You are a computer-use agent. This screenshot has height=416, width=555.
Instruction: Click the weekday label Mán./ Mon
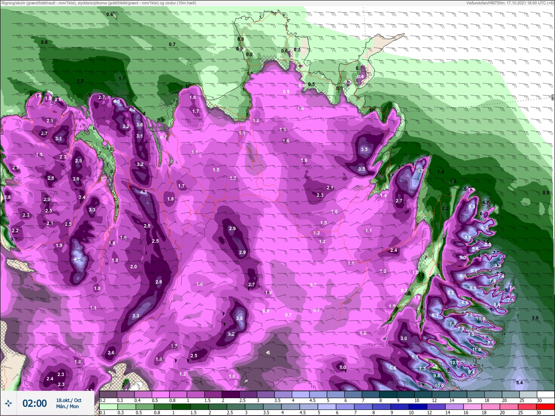(68, 407)
